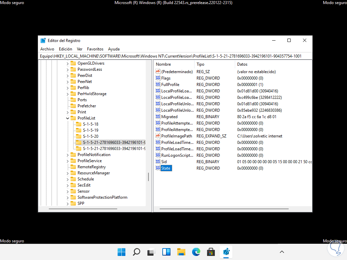Click the S-1-5-18 folder icon

[79, 124]
